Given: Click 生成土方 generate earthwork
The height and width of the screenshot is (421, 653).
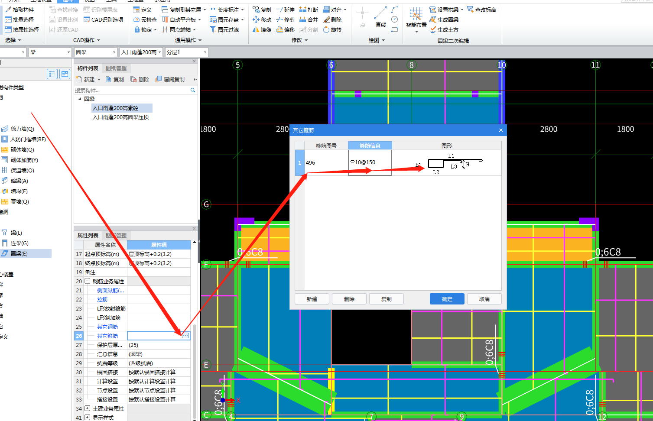Looking at the screenshot, I should [x=444, y=29].
